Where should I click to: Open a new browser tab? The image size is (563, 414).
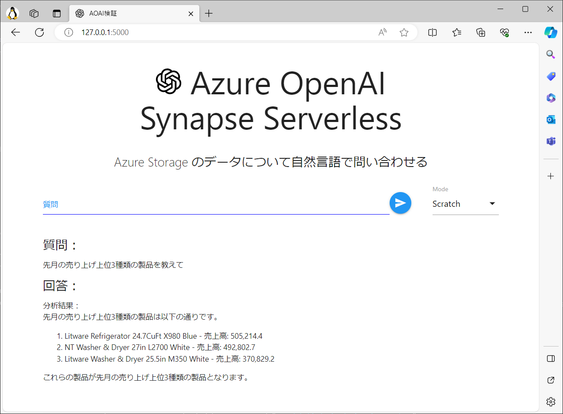[x=208, y=13]
